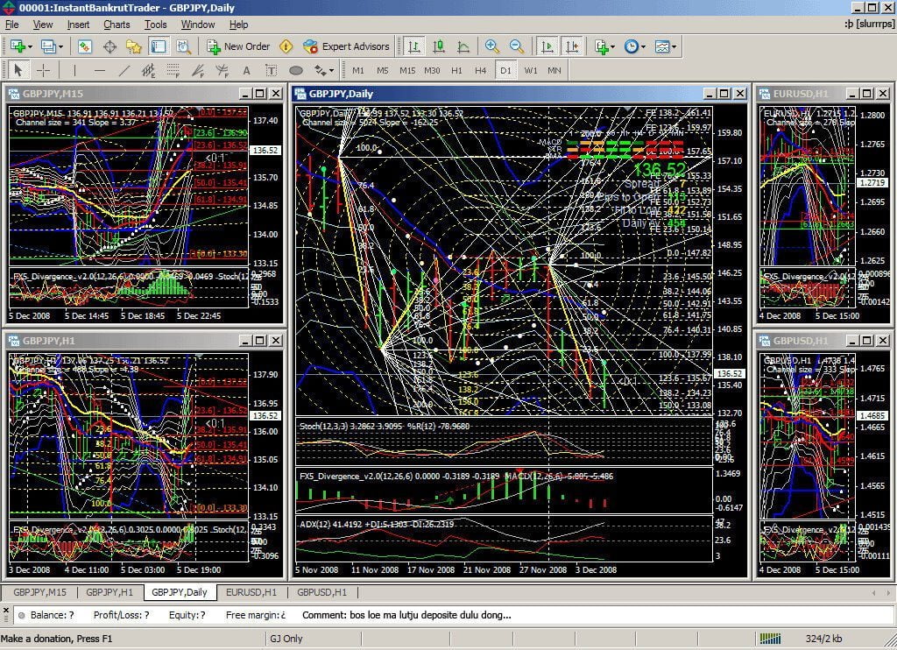Viewport: 897px width, 650px height.
Task: Open the Charts menu
Action: (117, 25)
